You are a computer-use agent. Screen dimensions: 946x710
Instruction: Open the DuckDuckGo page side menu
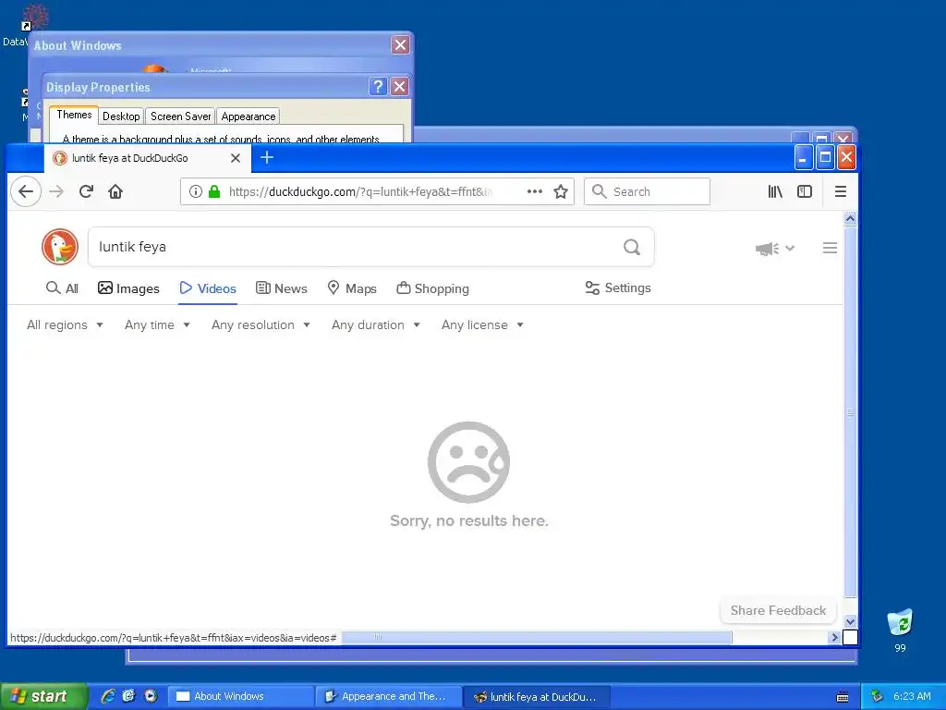830,248
